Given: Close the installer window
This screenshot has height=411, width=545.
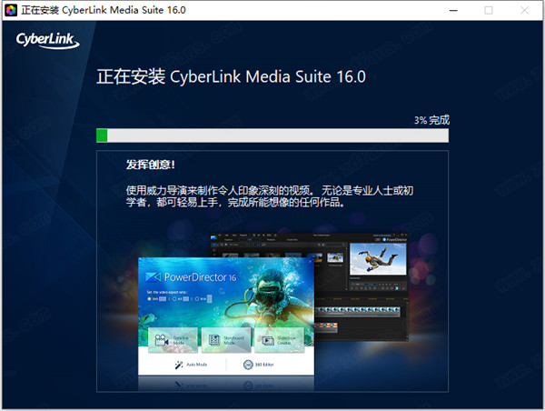Looking at the screenshot, I should (x=524, y=10).
